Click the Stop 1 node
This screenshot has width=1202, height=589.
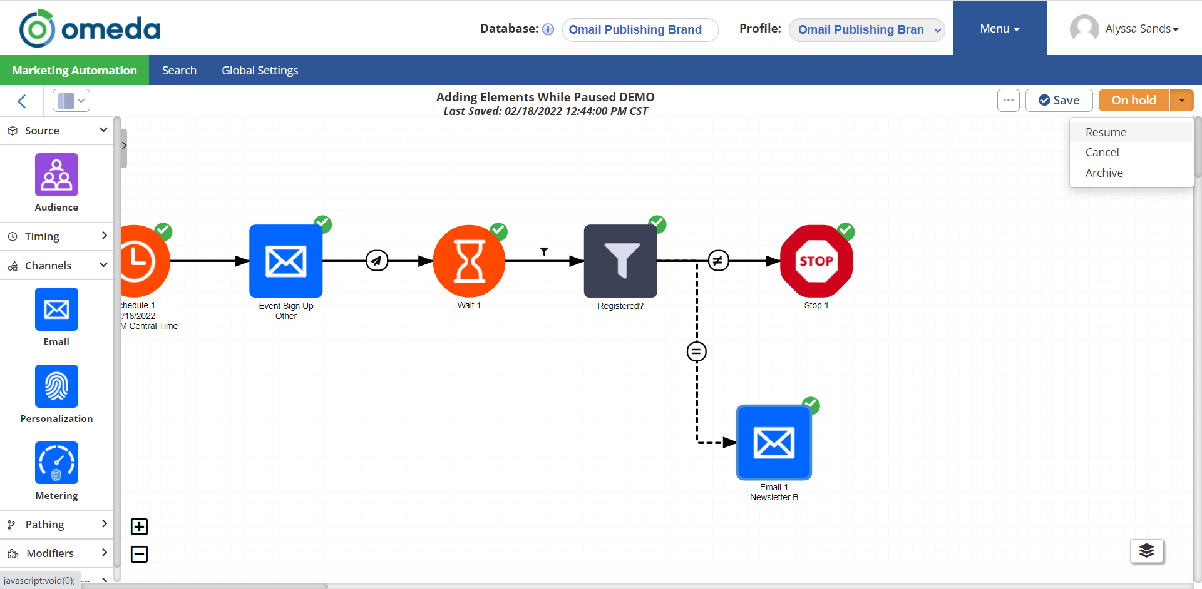(816, 261)
